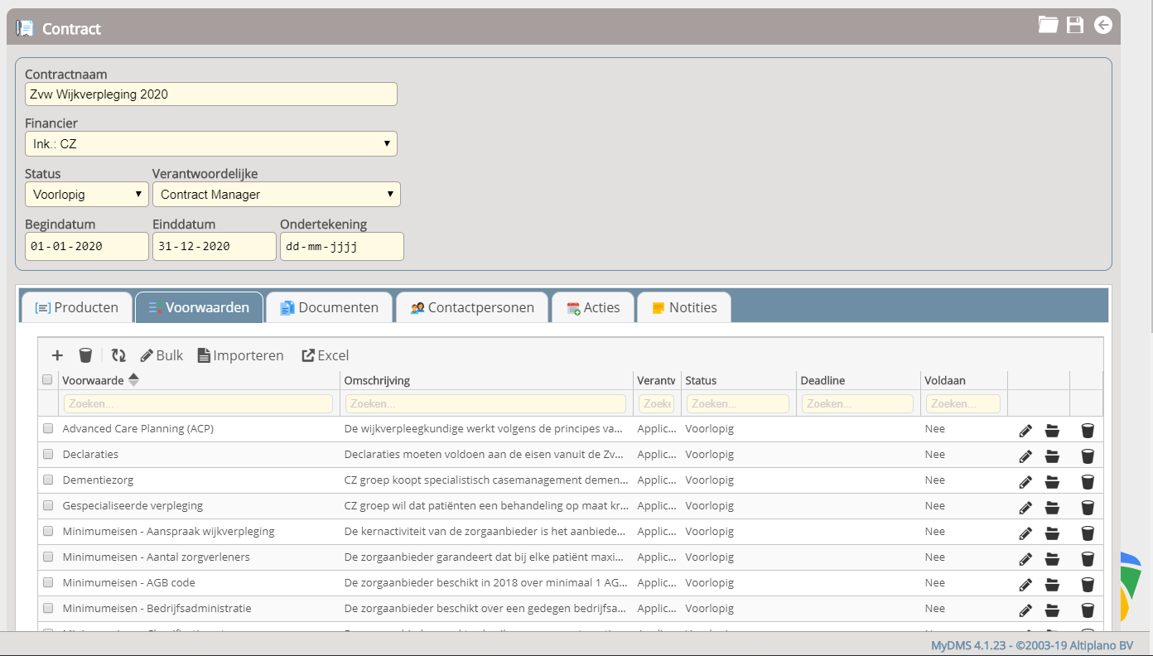Sort by the Deadline column header
The image size is (1153, 656).
point(823,380)
